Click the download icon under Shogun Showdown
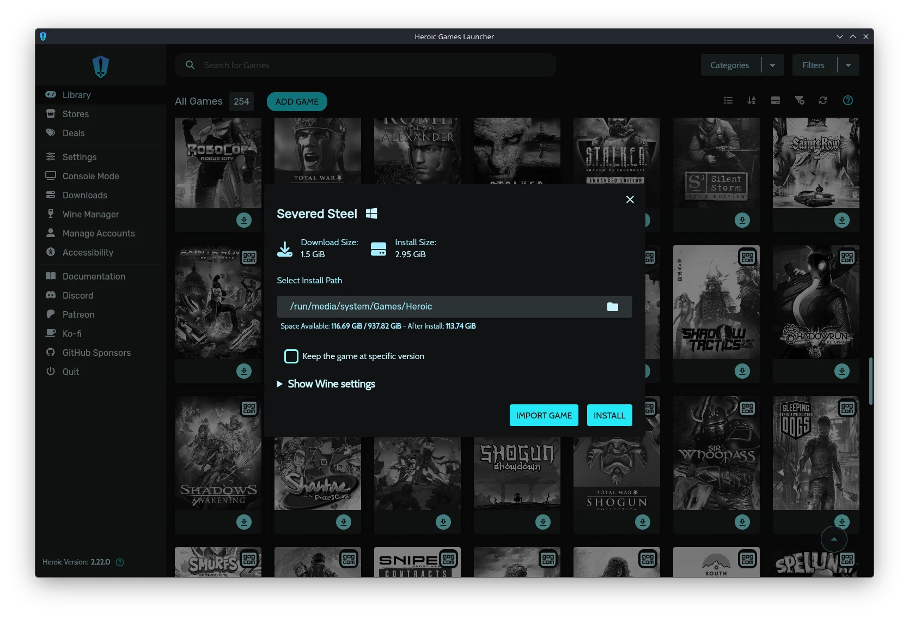 [543, 522]
